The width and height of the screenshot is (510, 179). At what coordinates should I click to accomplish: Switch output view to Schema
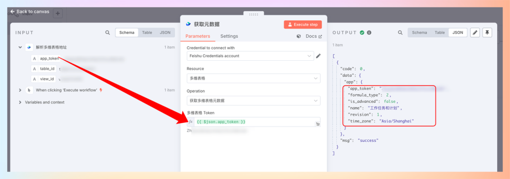point(420,33)
